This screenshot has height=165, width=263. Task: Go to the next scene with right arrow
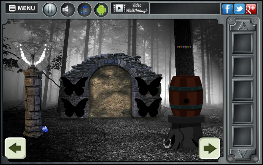pyautogui.click(x=209, y=148)
